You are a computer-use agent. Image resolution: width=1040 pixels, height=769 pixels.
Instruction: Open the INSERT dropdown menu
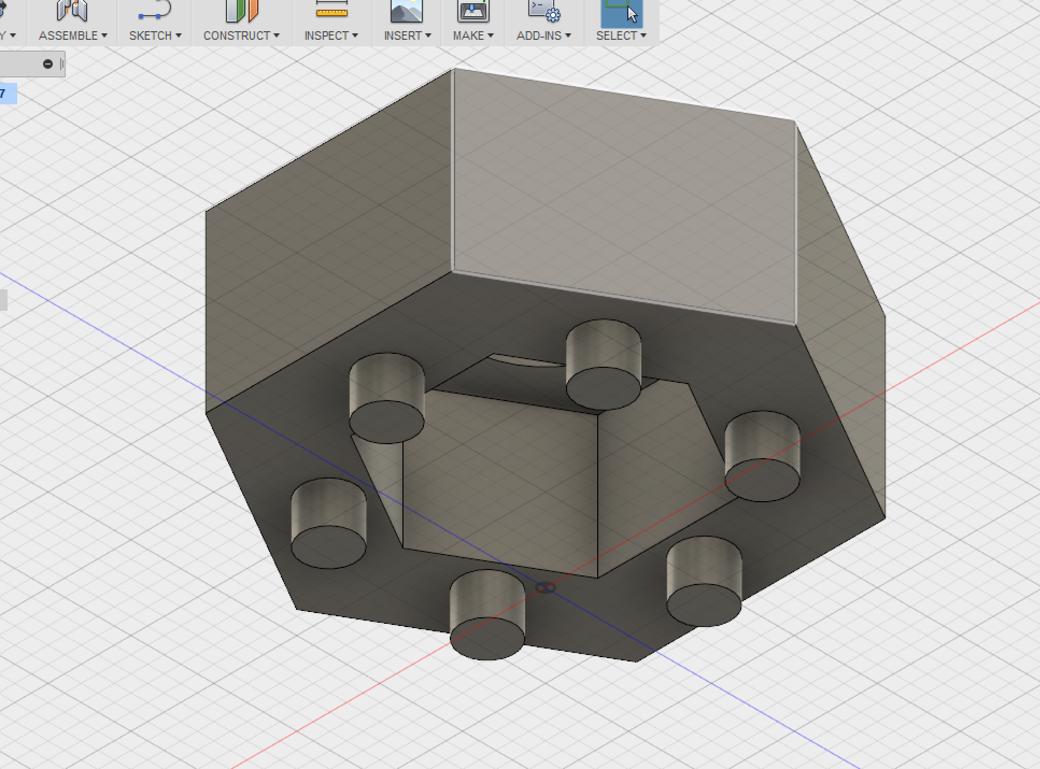click(x=408, y=35)
